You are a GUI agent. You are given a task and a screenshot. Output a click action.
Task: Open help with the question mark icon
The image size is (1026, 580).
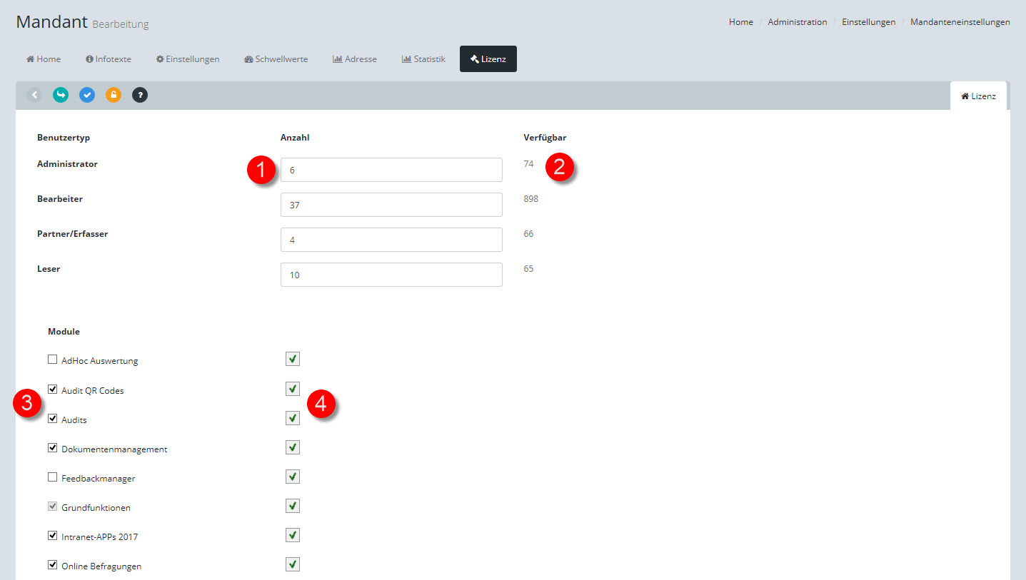(140, 95)
